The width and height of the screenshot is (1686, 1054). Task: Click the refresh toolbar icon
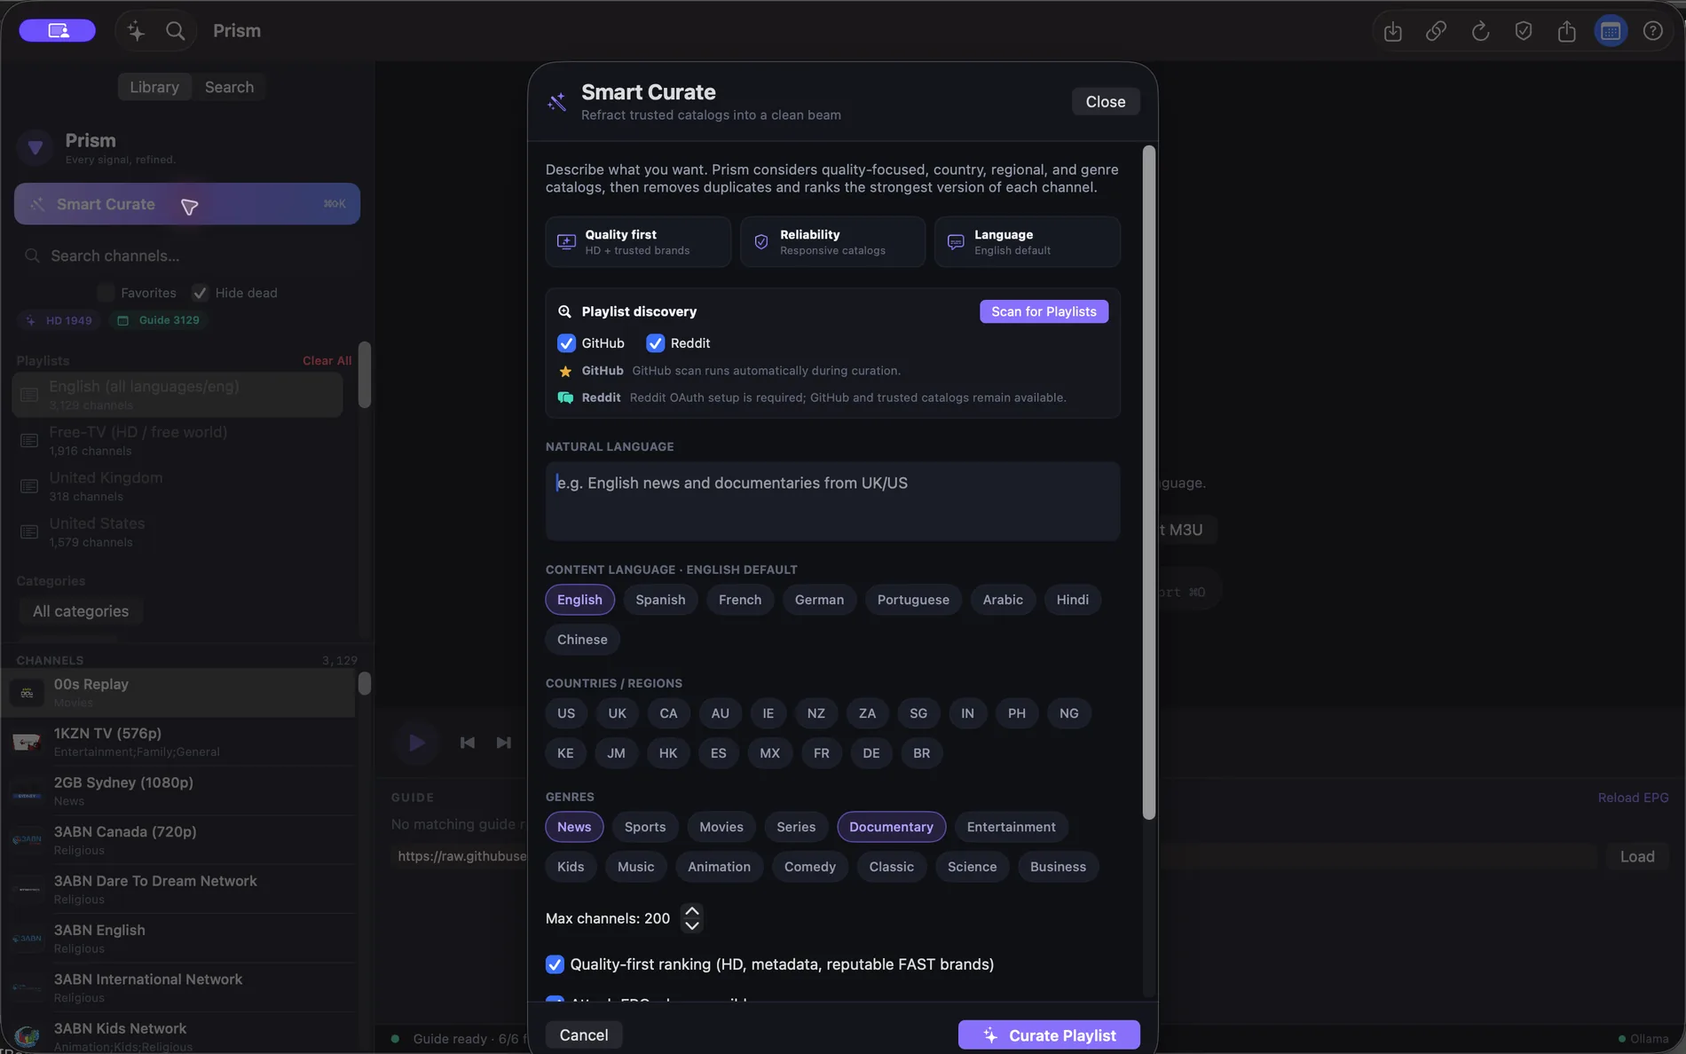click(1479, 31)
